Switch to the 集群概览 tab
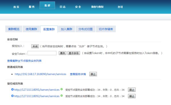The height and width of the screenshot is (105, 171). tap(14, 29)
